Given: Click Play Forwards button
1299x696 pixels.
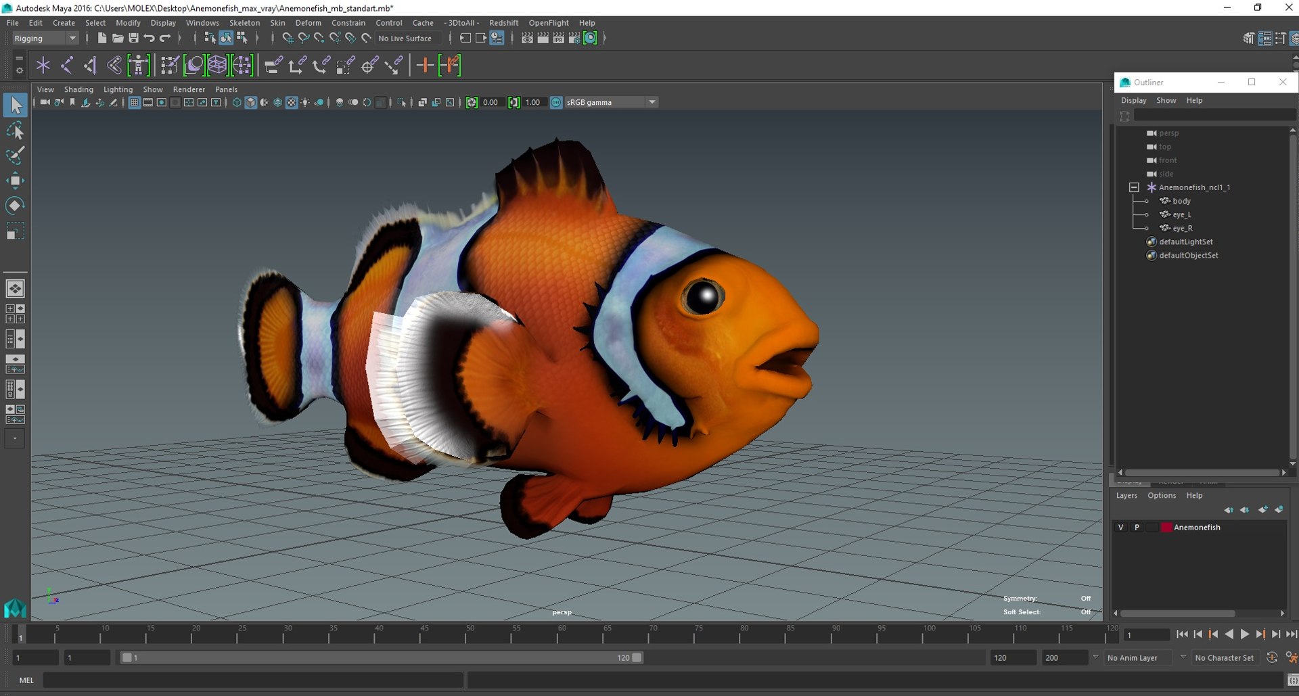Looking at the screenshot, I should click(x=1245, y=634).
